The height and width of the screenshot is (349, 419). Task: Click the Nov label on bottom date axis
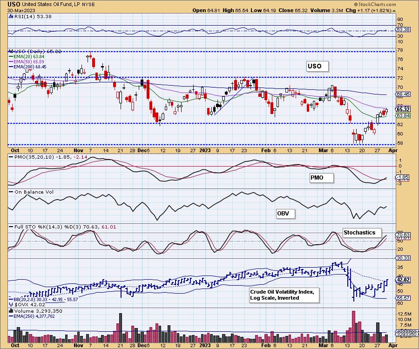(x=78, y=345)
